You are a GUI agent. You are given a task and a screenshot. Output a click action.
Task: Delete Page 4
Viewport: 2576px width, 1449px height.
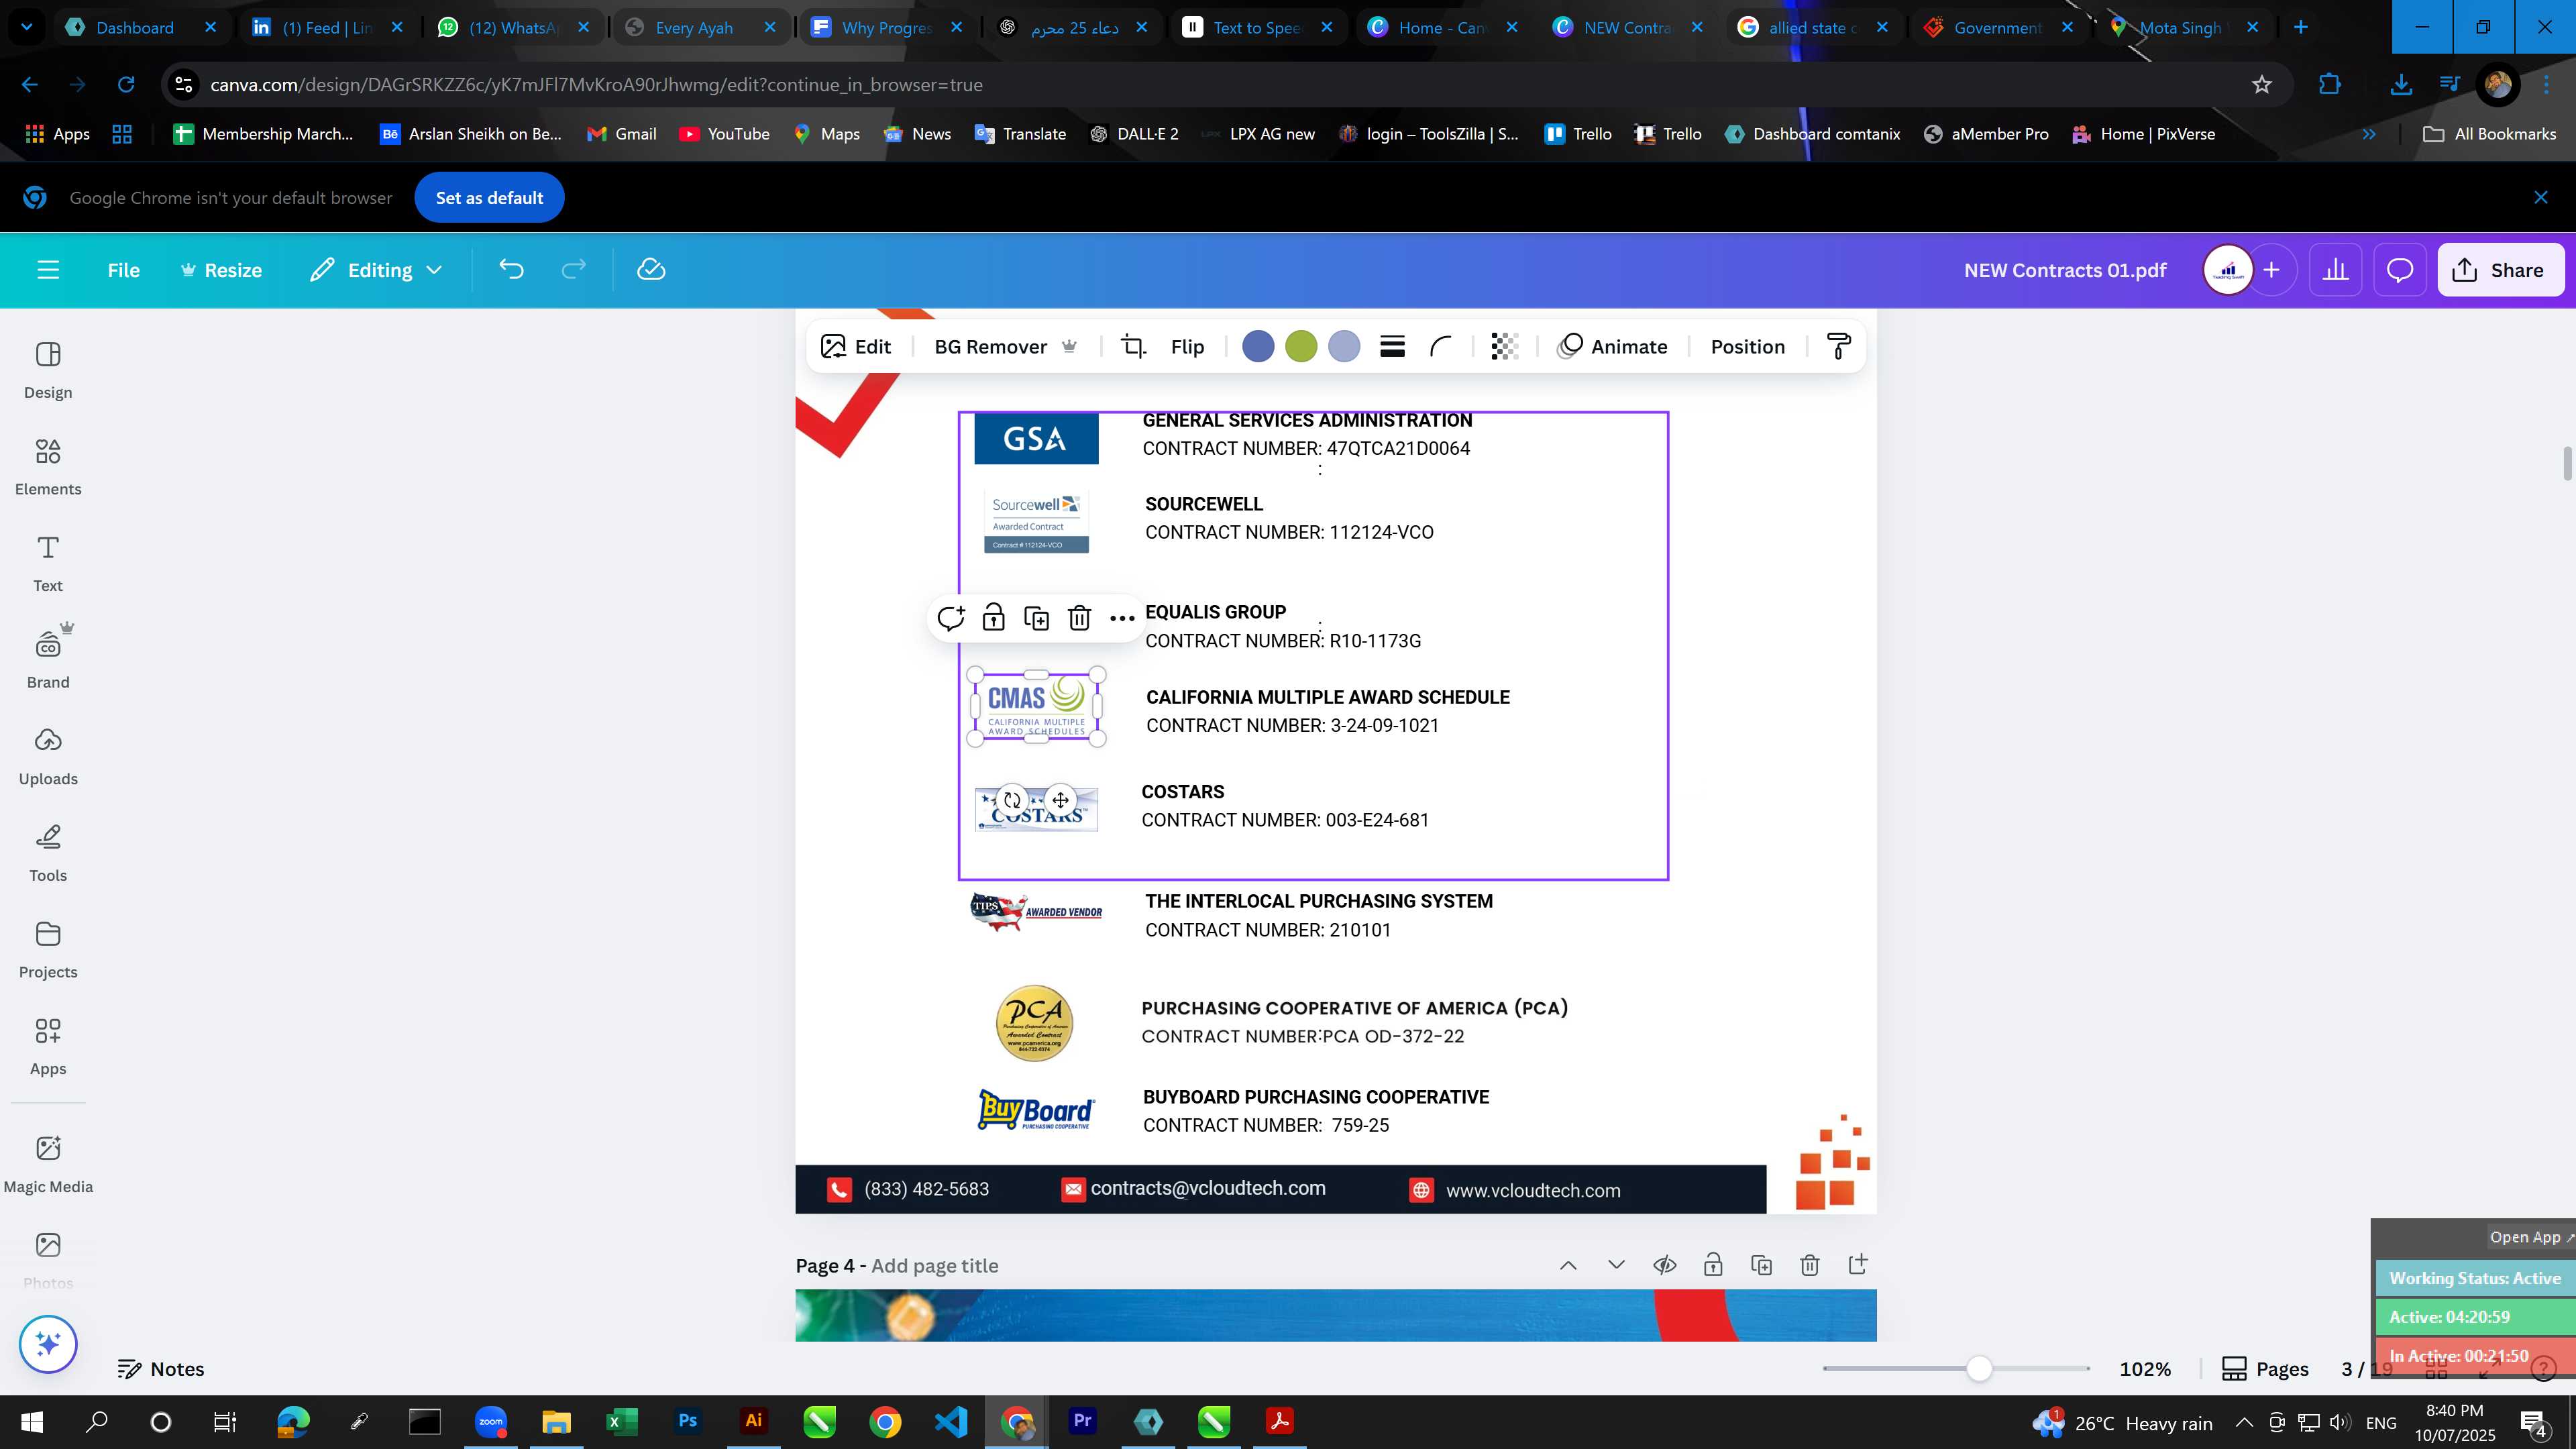pyautogui.click(x=1809, y=1265)
